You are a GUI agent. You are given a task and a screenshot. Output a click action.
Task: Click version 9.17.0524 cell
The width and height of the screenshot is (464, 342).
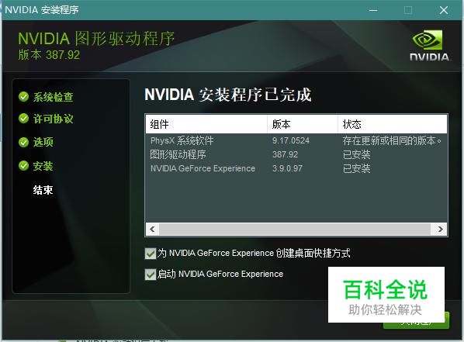[291, 140]
